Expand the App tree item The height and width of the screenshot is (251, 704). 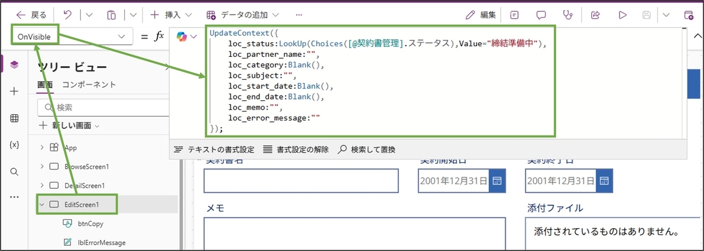(42, 148)
